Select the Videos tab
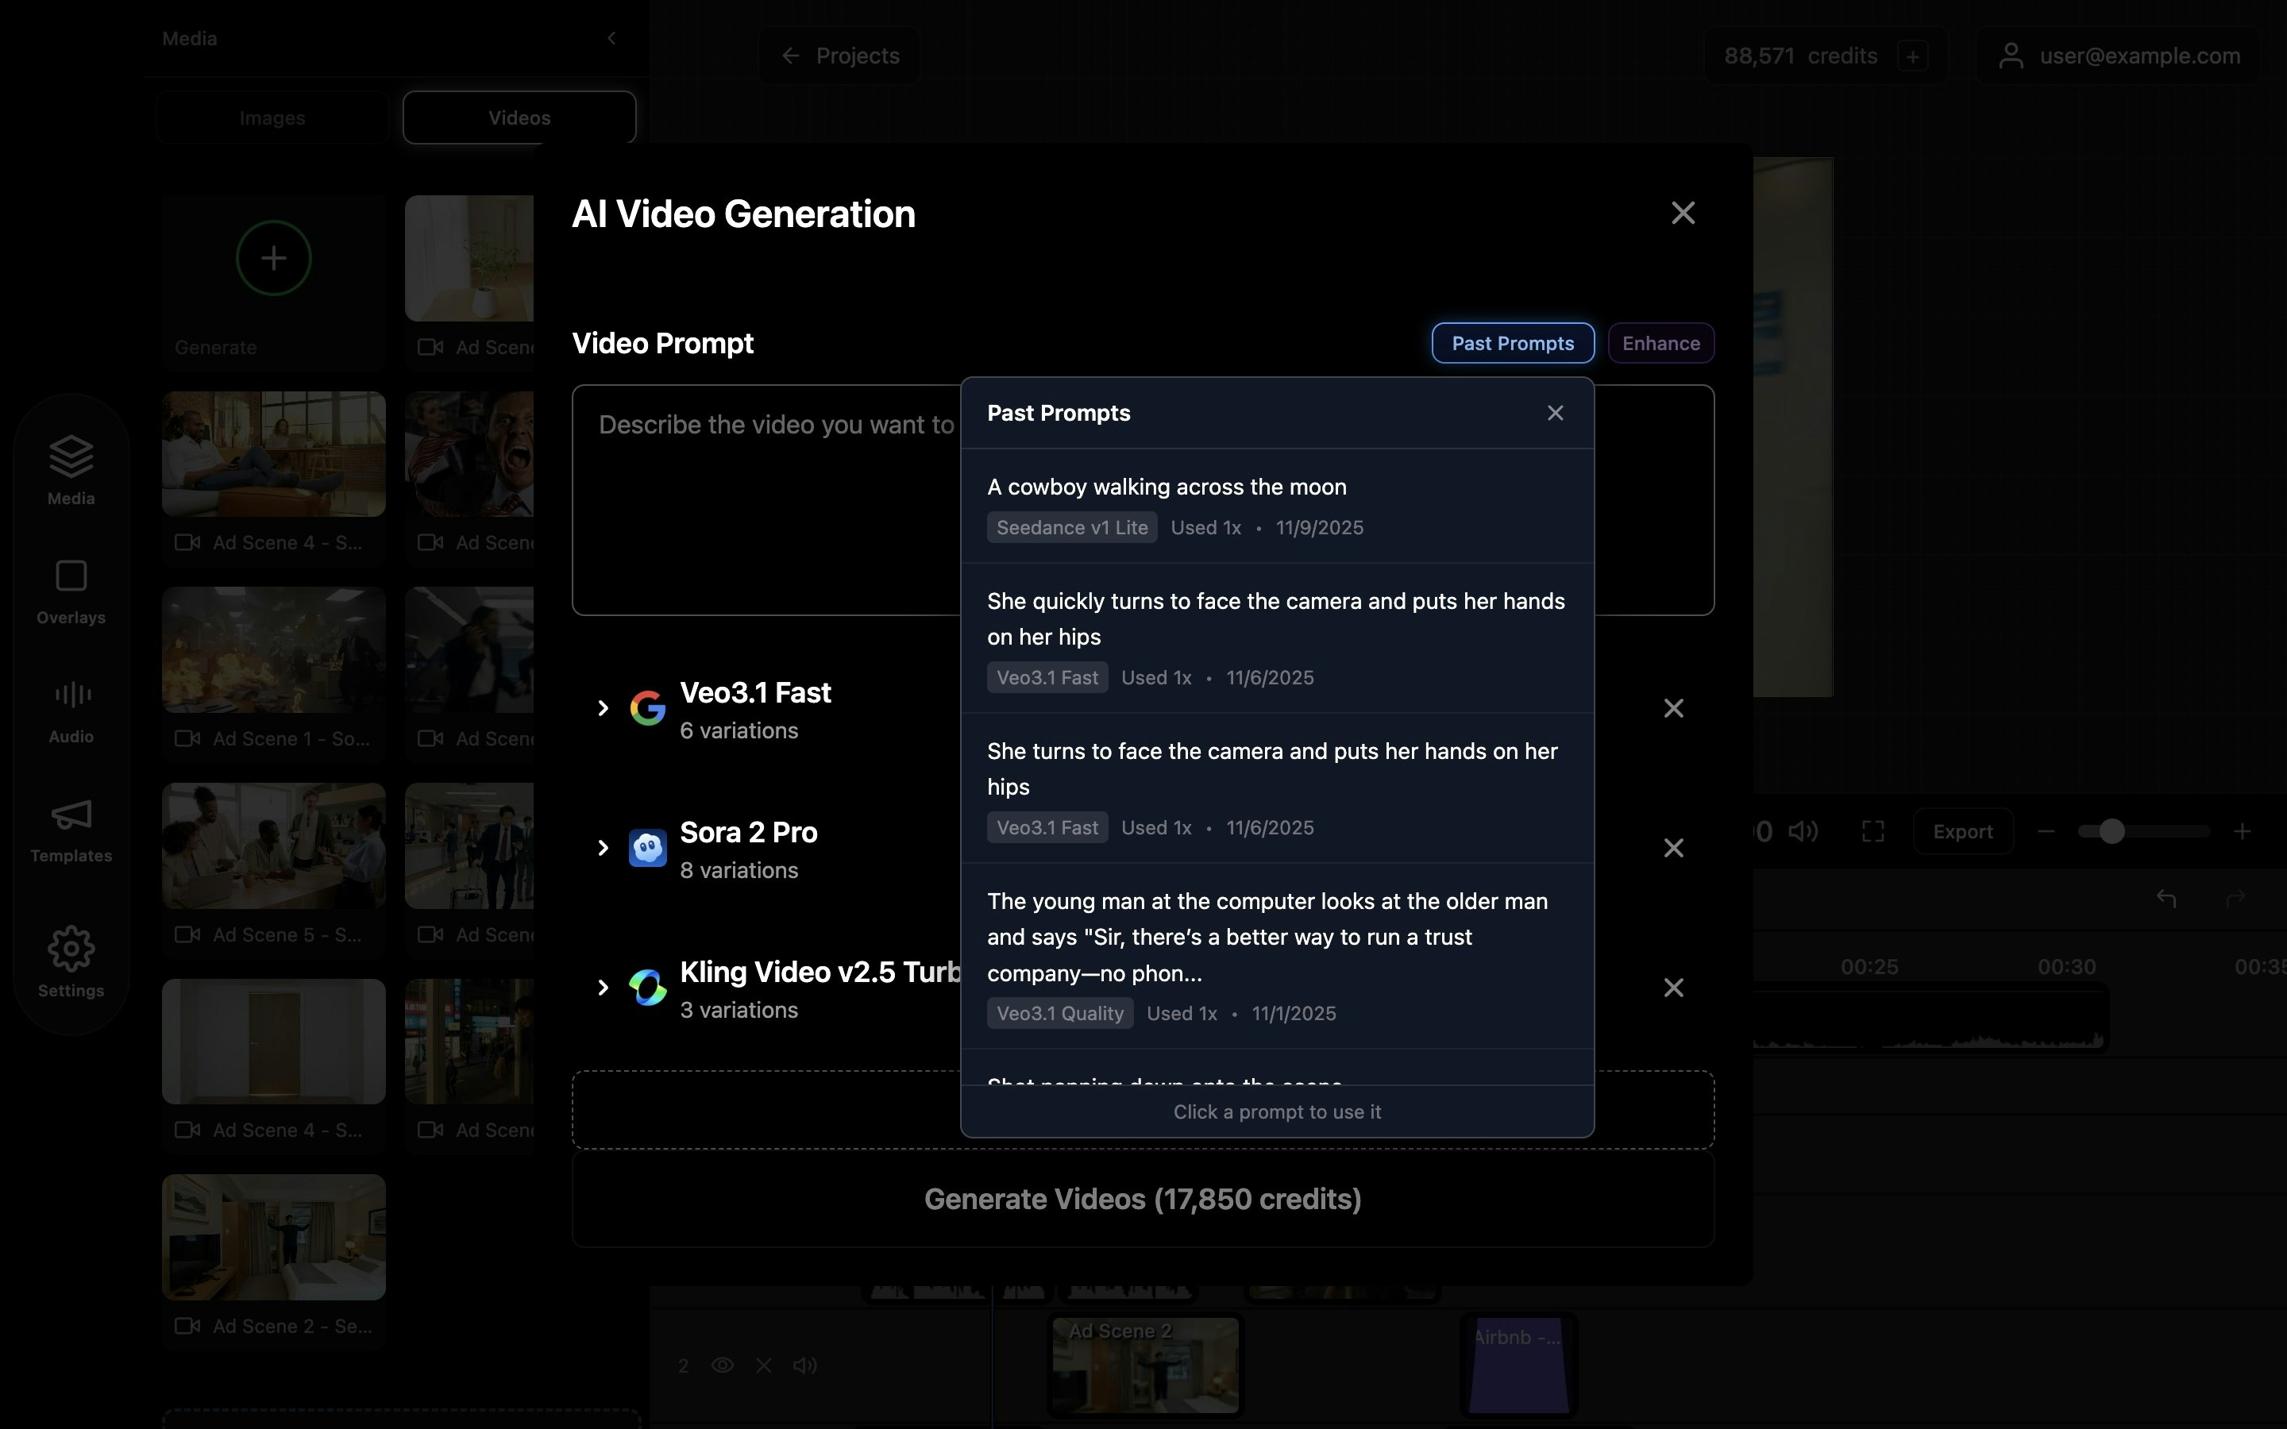Viewport: 2287px width, 1429px height. coord(519,118)
